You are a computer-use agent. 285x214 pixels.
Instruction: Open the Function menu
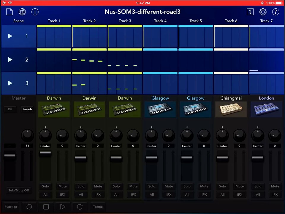pyautogui.click(x=11, y=207)
